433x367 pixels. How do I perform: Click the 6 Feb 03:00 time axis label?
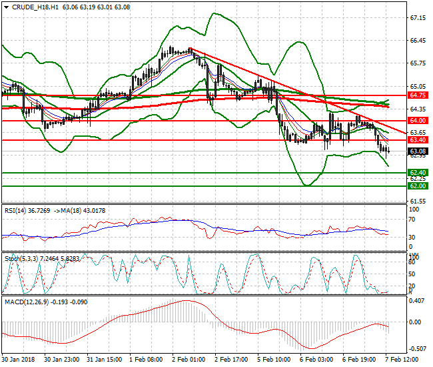(316, 360)
